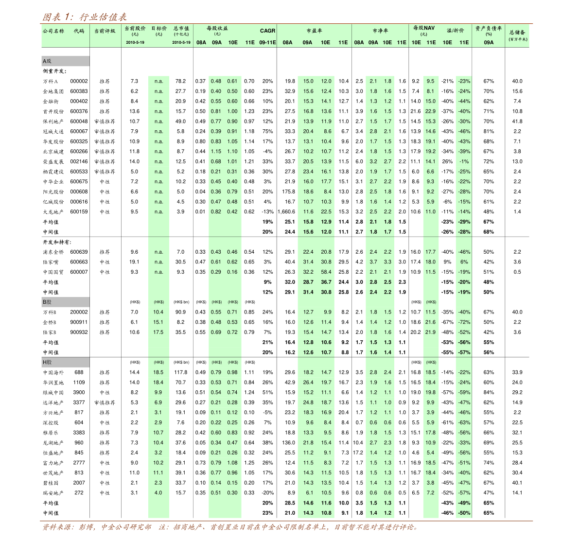Click the 总市值 column header

pos(181,29)
